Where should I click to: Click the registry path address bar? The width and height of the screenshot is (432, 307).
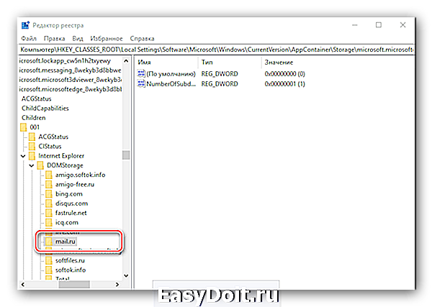tap(217, 50)
